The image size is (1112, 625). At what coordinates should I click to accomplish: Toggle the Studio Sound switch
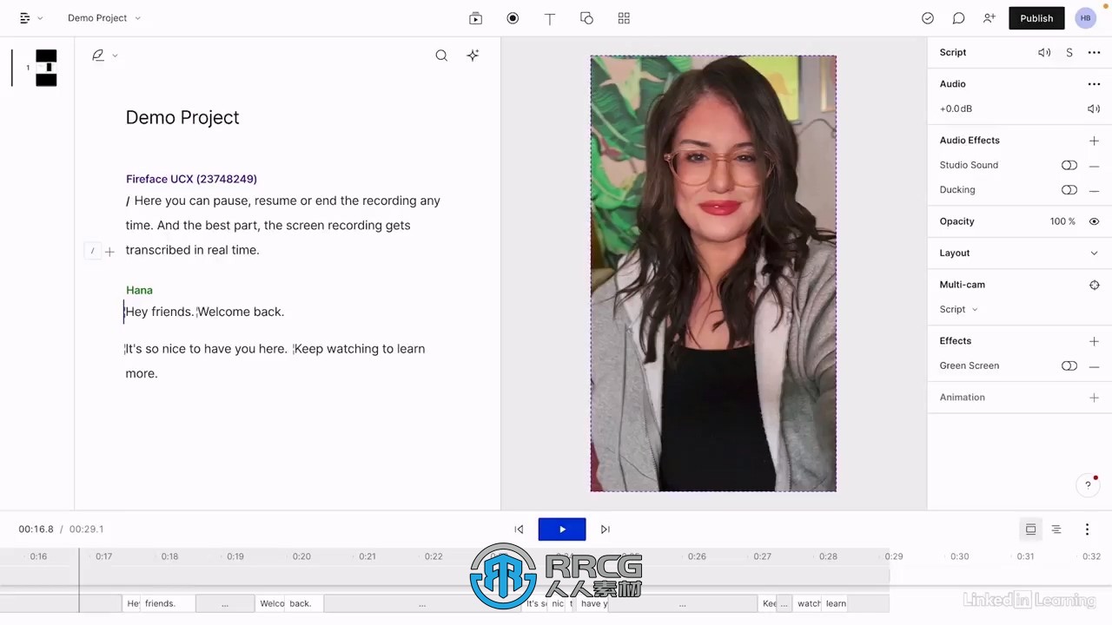1069,165
